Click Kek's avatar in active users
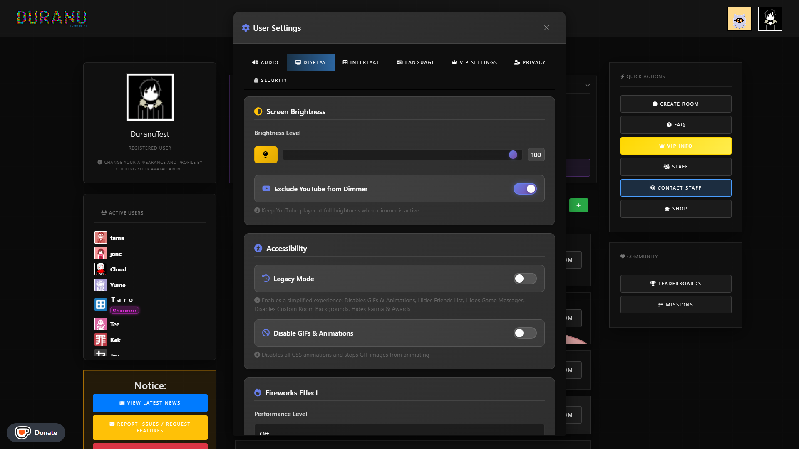This screenshot has width=799, height=449. click(x=101, y=340)
